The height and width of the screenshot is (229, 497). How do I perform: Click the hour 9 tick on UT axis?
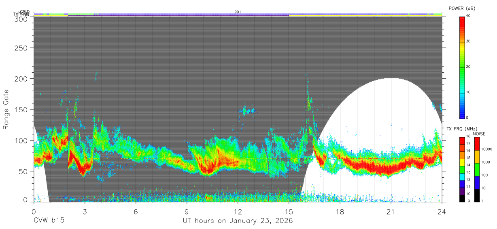pyautogui.click(x=187, y=211)
